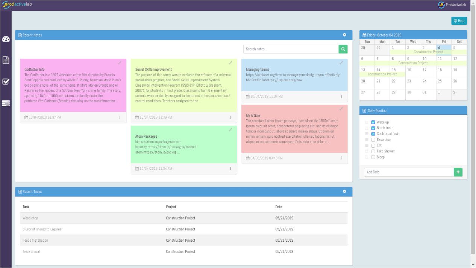476x268 pixels.
Task: Click the Project column header
Action: pyautogui.click(x=171, y=207)
